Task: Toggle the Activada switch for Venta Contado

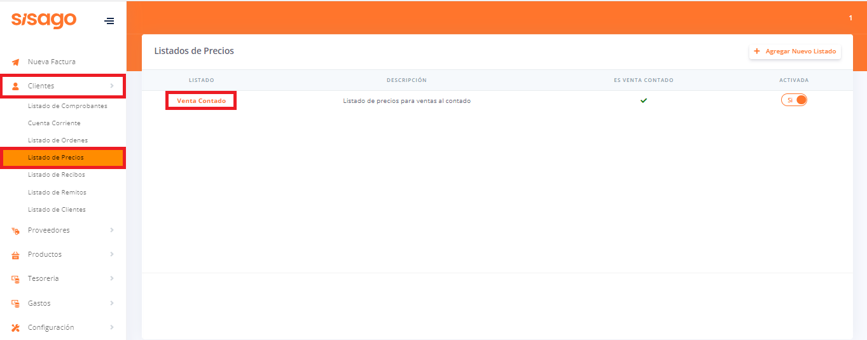Action: (x=794, y=100)
